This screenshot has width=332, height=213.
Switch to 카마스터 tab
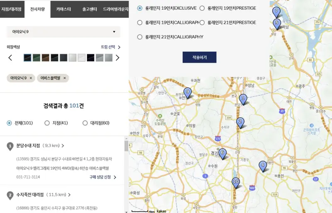(x=63, y=9)
